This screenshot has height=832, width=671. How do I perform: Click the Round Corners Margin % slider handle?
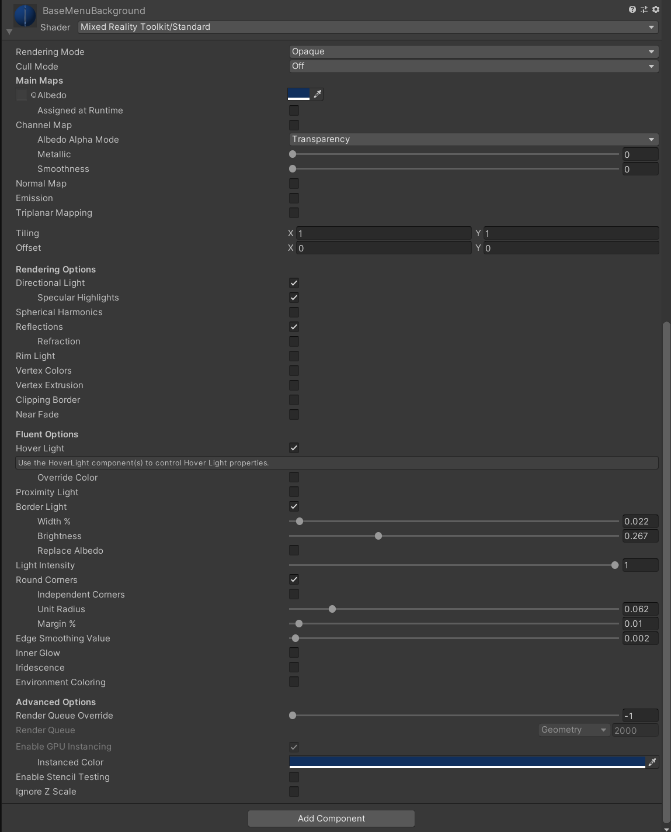[x=299, y=624]
